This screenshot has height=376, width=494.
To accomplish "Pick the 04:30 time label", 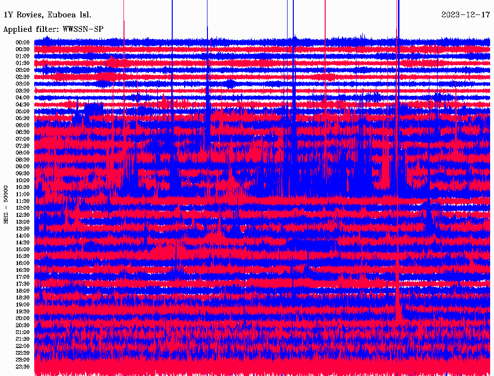I will tap(23, 105).
